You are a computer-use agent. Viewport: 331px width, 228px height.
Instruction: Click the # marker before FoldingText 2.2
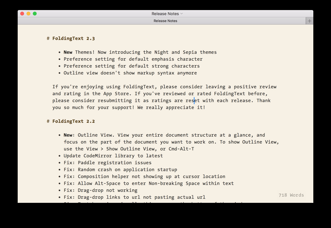48,121
